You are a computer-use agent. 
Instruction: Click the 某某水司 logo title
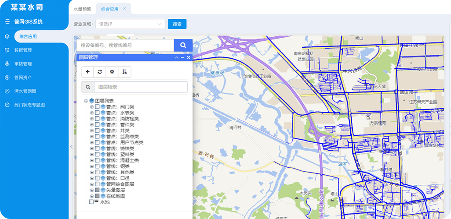(x=27, y=7)
